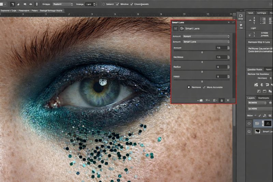Image resolution: width=273 pixels, height=182 pixels.
Task: Click the X icon in Smart Lens footer
Action: tap(228, 100)
